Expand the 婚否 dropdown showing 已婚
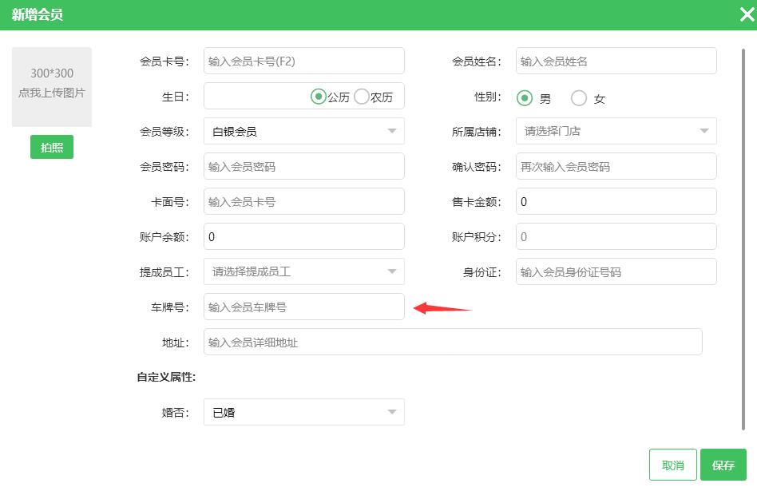Screen dimensions: 757x487 (x=303, y=412)
